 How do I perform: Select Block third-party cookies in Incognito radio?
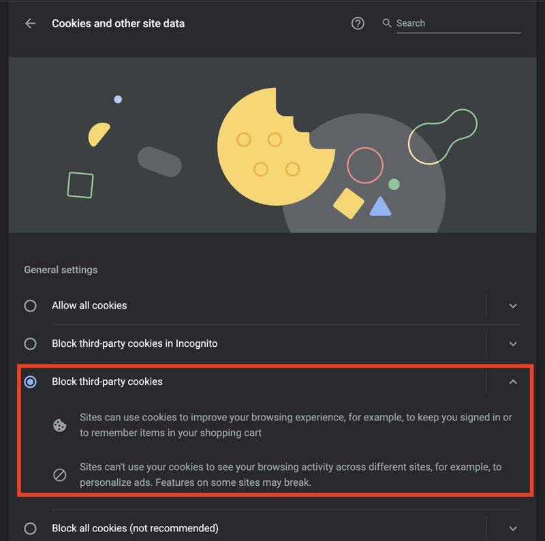30,344
